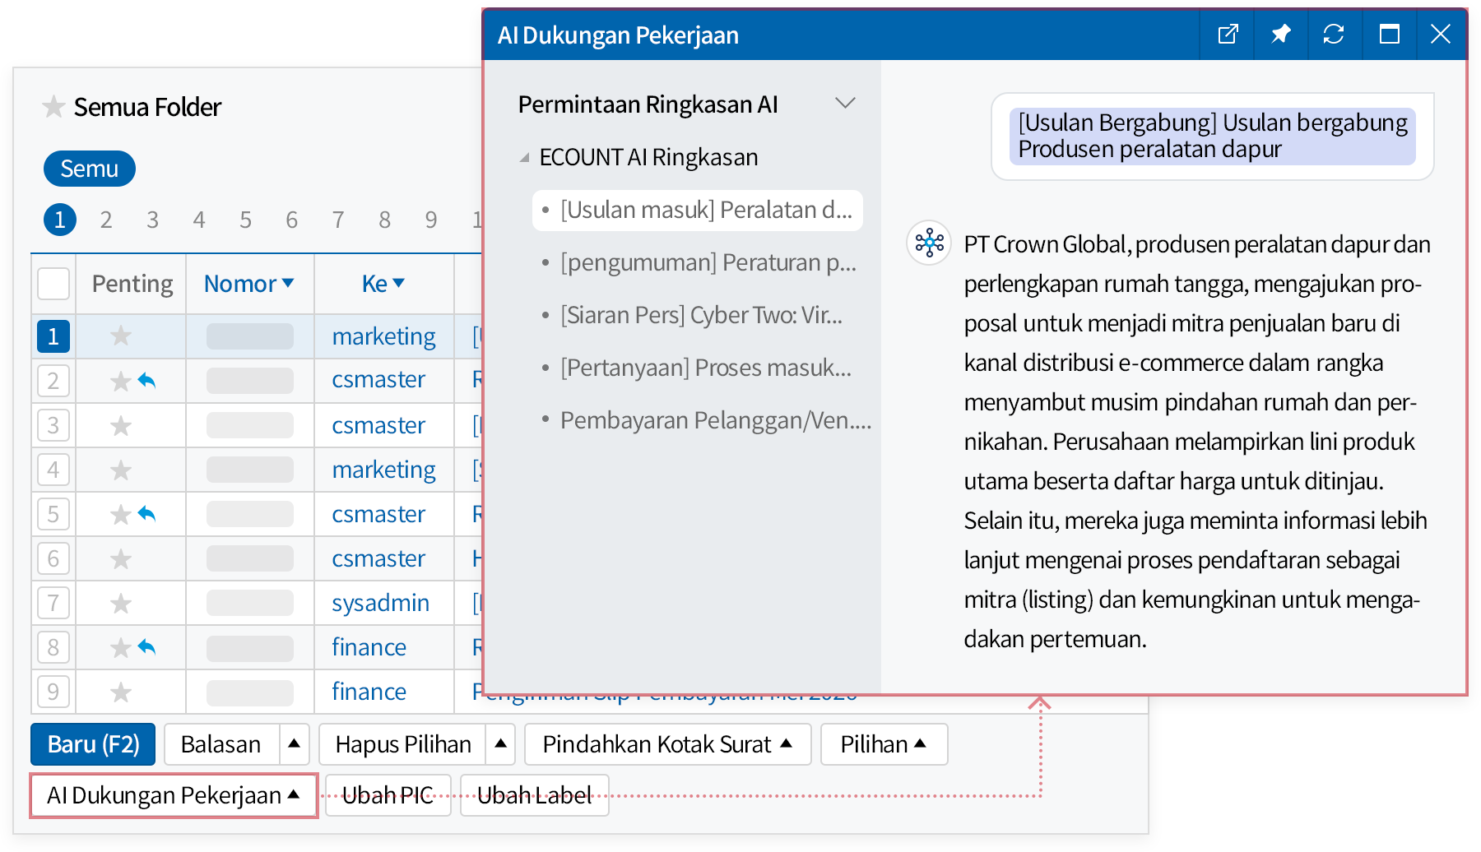Click reply arrow icon in row 2
This screenshot has width=1481, height=852.
(146, 380)
